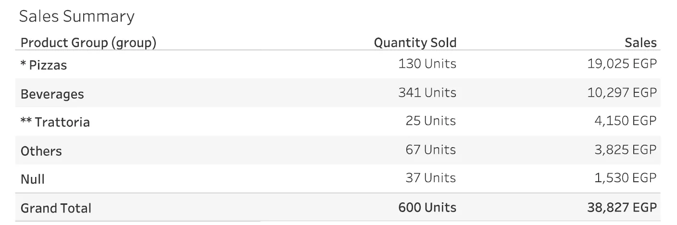Select the 10,297 EGP Beverages sales value

622,92
